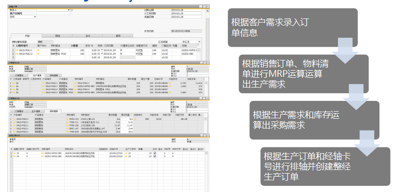Click the first date field showing 2019.01.28
Viewport: 399px width, 192px height.
tap(186, 10)
